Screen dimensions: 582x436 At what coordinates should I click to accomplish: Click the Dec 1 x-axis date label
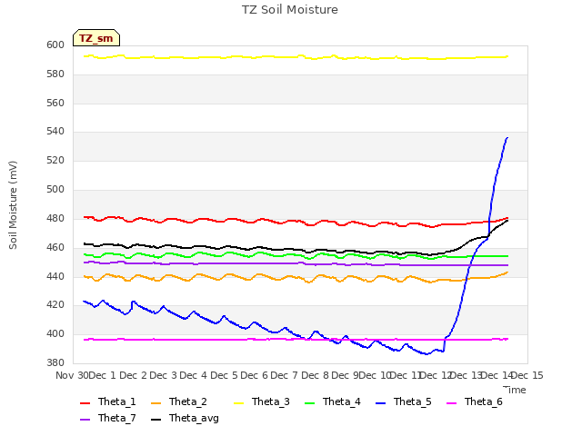(103, 375)
